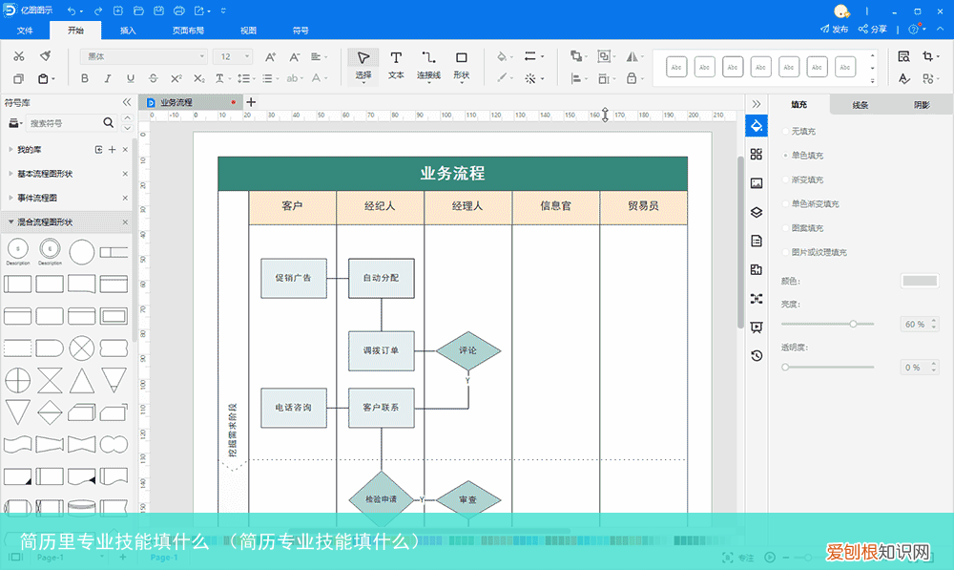Collapse the right panel with double chevron
Screen dimensions: 954x570
(x=757, y=104)
